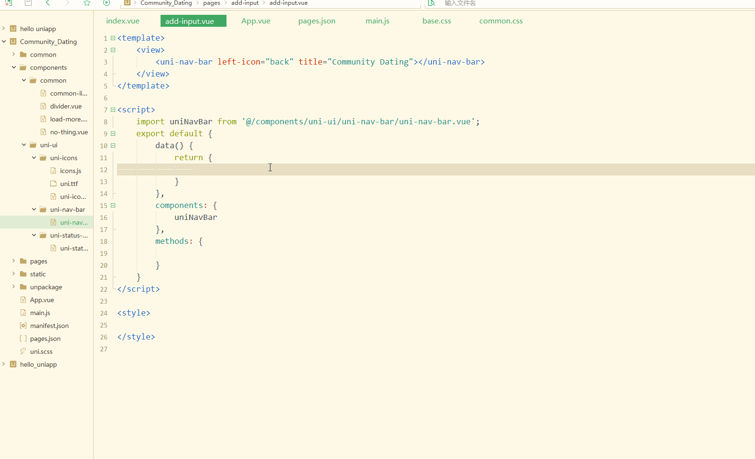Open the pages.json tab

(x=317, y=21)
